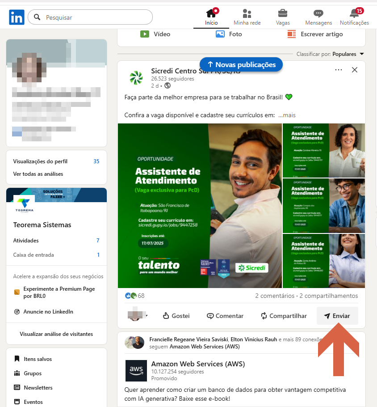The width and height of the screenshot is (377, 407).
Task: Open Atividades with count 7
Action: pyautogui.click(x=56, y=241)
